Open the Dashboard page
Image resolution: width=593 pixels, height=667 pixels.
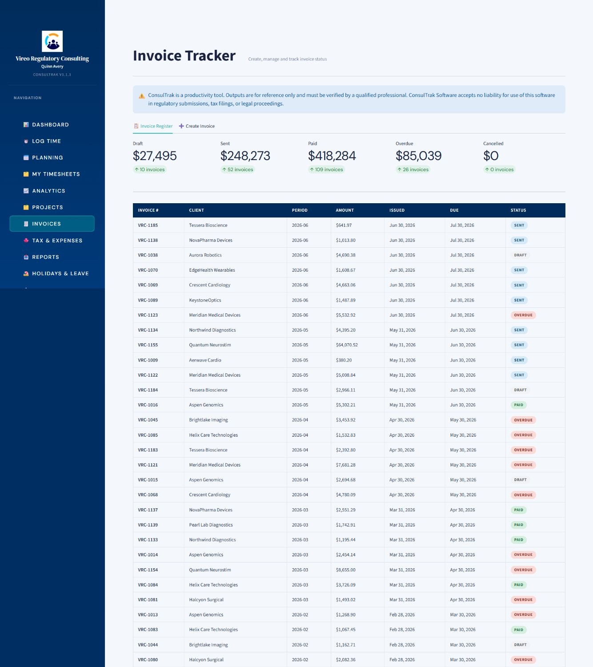click(x=52, y=125)
